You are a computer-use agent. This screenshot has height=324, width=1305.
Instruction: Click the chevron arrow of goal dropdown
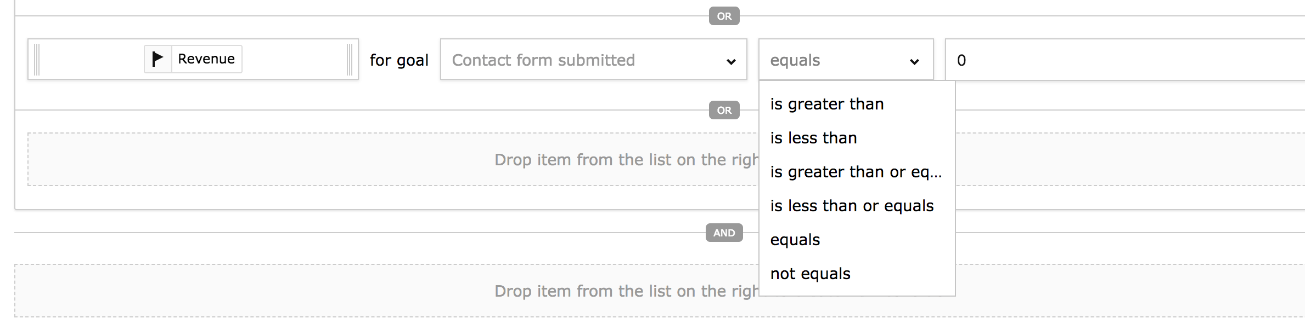click(x=731, y=61)
